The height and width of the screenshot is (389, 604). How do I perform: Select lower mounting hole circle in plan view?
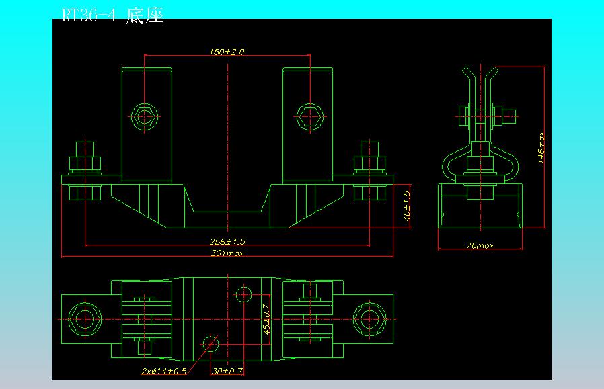[211, 343]
